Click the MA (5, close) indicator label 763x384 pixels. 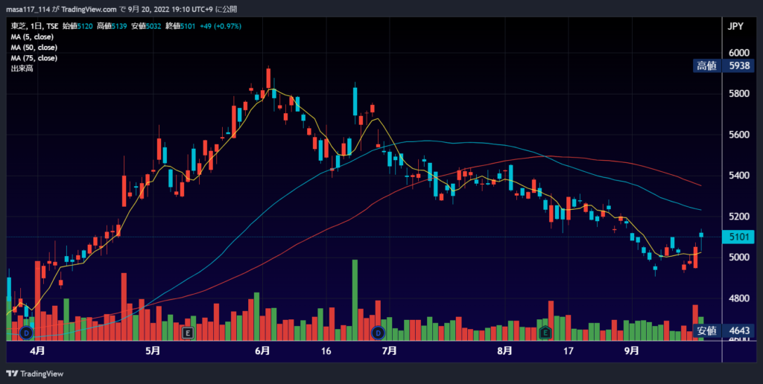(x=32, y=37)
